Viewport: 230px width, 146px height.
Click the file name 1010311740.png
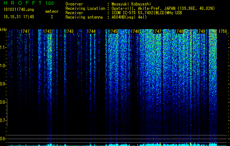[x=19, y=9]
